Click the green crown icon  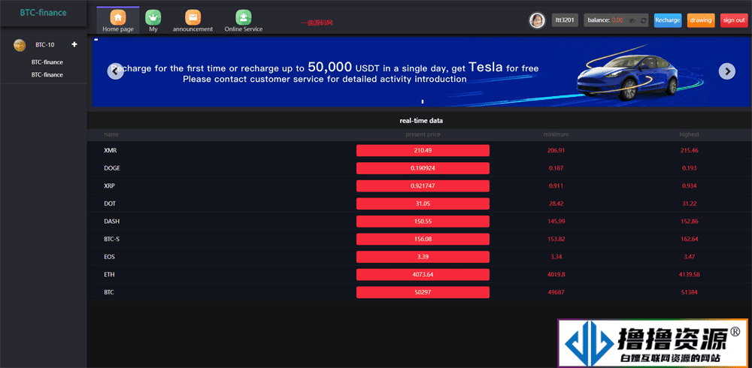coord(153,17)
